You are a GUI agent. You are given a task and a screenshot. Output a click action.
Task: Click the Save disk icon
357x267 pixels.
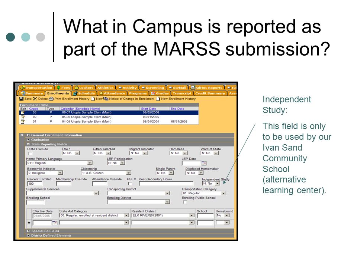tap(21, 99)
